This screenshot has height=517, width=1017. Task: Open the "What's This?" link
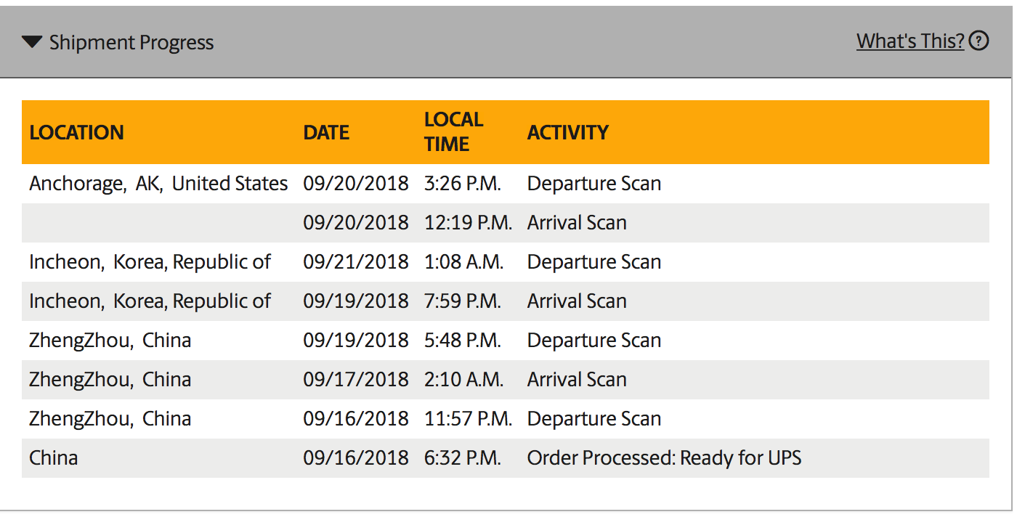click(x=910, y=41)
